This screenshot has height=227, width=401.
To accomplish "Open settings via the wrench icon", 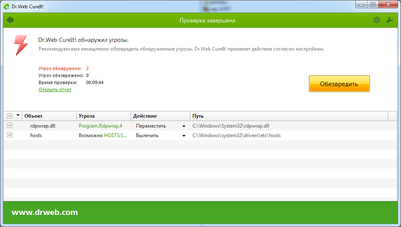I will [389, 20].
